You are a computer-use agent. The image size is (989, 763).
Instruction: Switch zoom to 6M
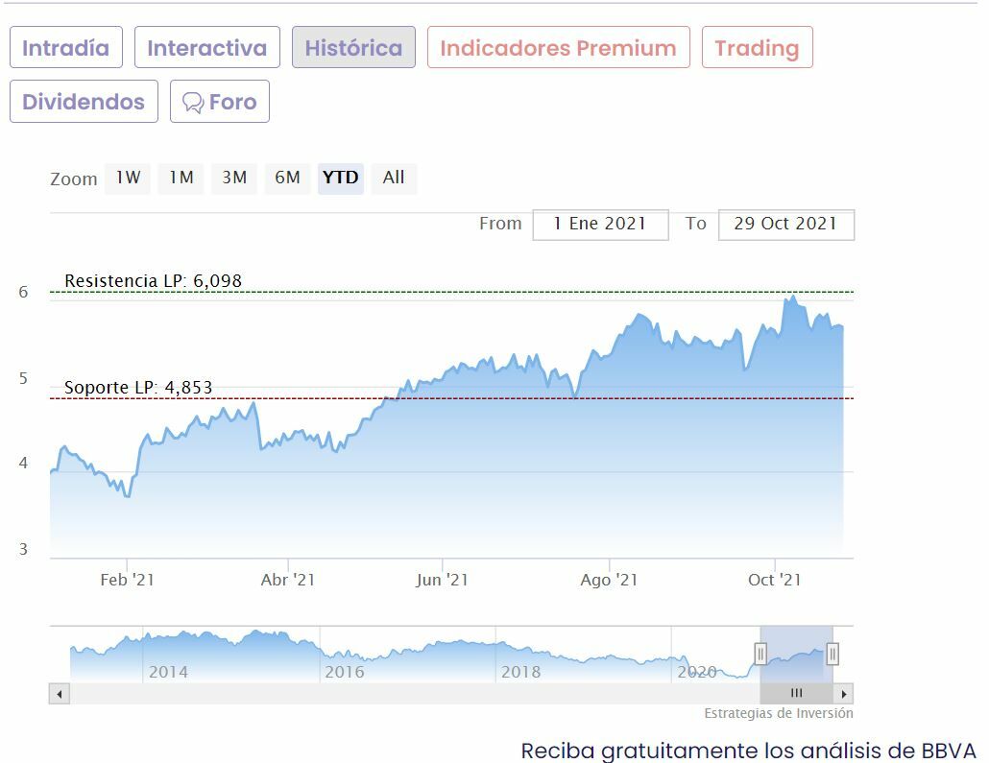point(287,178)
